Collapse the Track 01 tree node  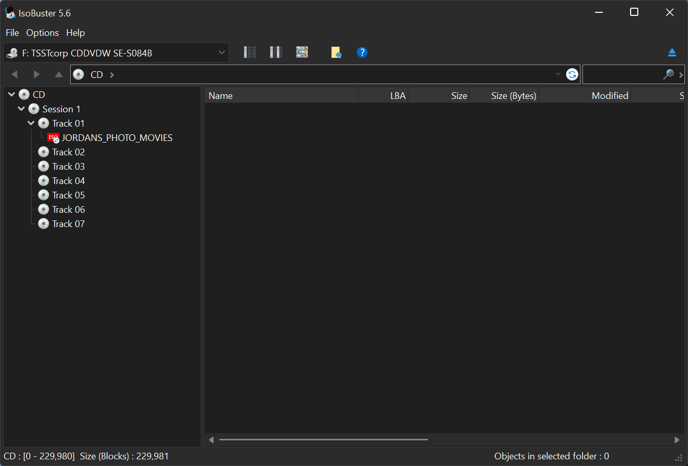30,123
